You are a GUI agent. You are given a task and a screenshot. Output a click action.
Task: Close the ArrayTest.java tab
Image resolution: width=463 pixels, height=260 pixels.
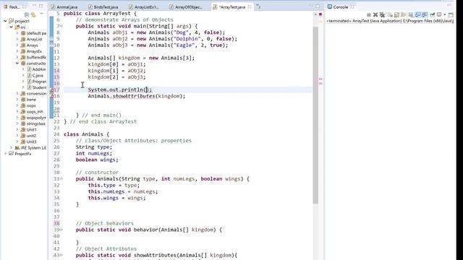250,6
